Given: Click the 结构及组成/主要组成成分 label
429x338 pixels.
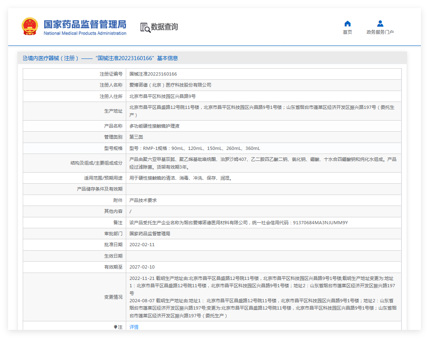Looking at the screenshot, I should [x=96, y=163].
